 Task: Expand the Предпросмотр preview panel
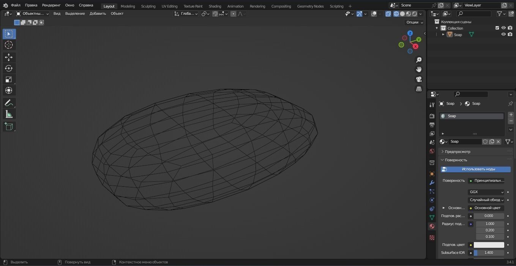(458, 151)
